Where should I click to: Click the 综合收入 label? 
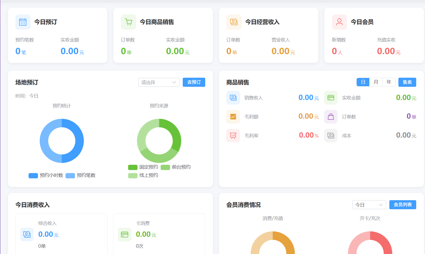pos(47,223)
